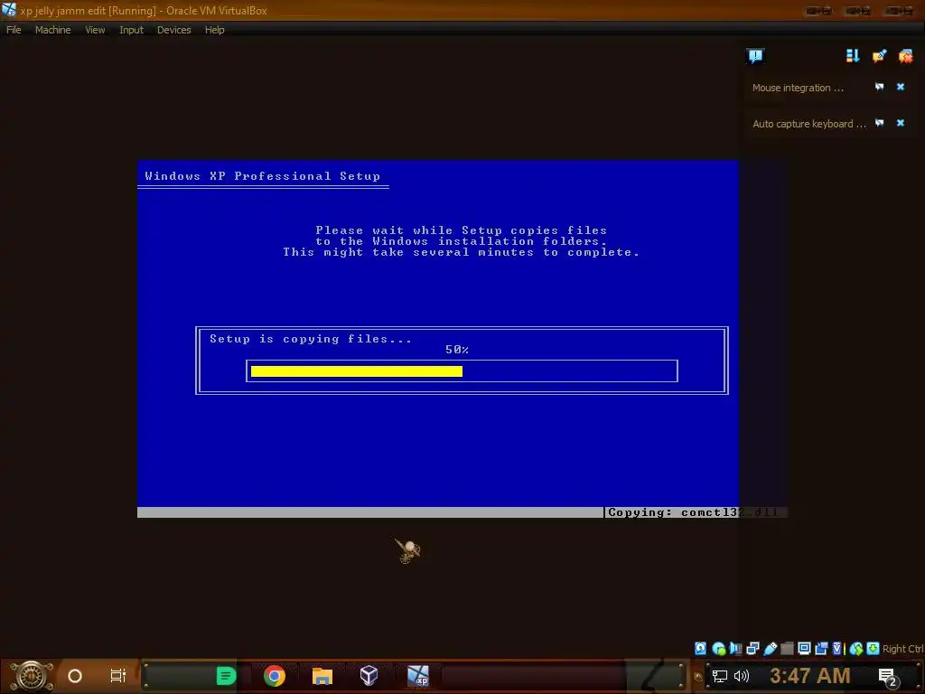Click the volume speaker tray icon
This screenshot has height=694, width=925.
(x=742, y=676)
